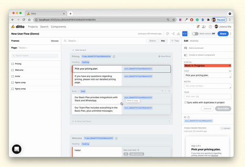The width and height of the screenshot is (245, 167).
Task: Open the Search nav item
Action: coord(44,26)
